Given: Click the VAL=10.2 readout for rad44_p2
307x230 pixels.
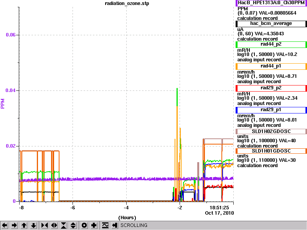Looking at the screenshot, I should [286, 54].
